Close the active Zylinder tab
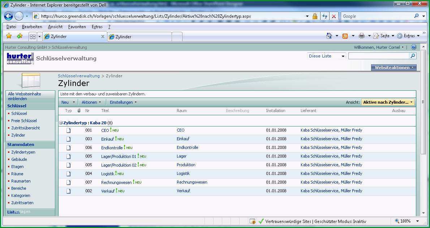 pyautogui.click(x=103, y=36)
